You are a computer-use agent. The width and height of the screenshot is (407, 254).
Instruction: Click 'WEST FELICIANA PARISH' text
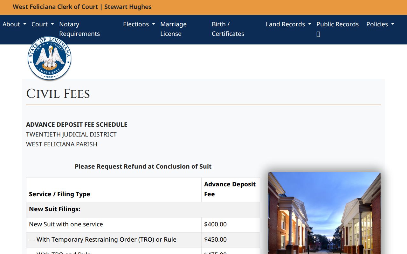[x=62, y=144]
